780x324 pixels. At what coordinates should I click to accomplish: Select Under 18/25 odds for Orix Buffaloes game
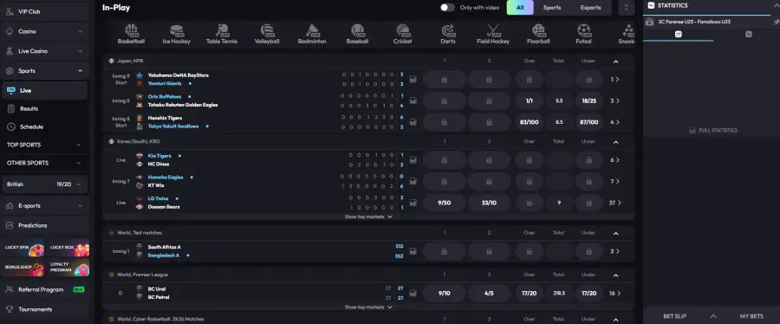(589, 100)
